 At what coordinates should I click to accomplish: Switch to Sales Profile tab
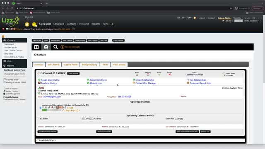click(x=53, y=65)
